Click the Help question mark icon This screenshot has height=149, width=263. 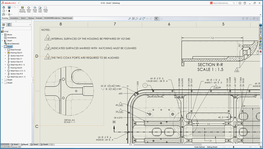[x=245, y=3]
